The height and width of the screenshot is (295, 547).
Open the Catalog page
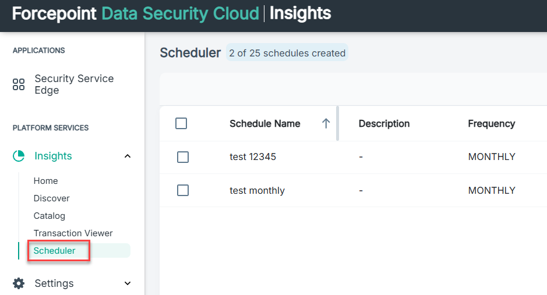(x=49, y=216)
